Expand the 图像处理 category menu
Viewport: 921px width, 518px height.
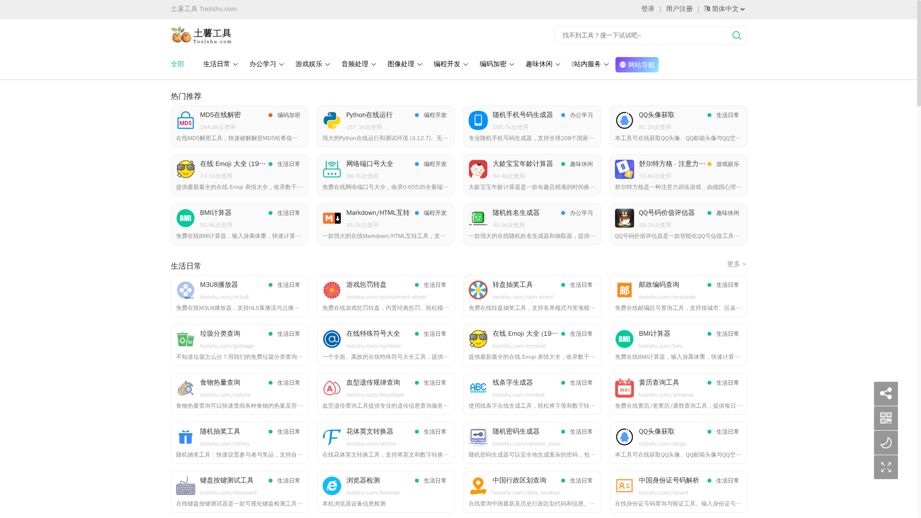404,64
